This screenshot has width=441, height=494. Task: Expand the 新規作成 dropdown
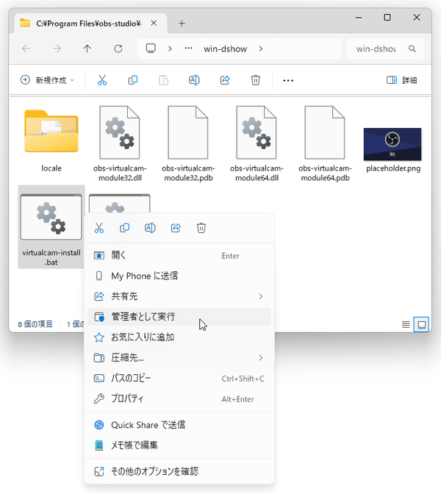point(48,80)
